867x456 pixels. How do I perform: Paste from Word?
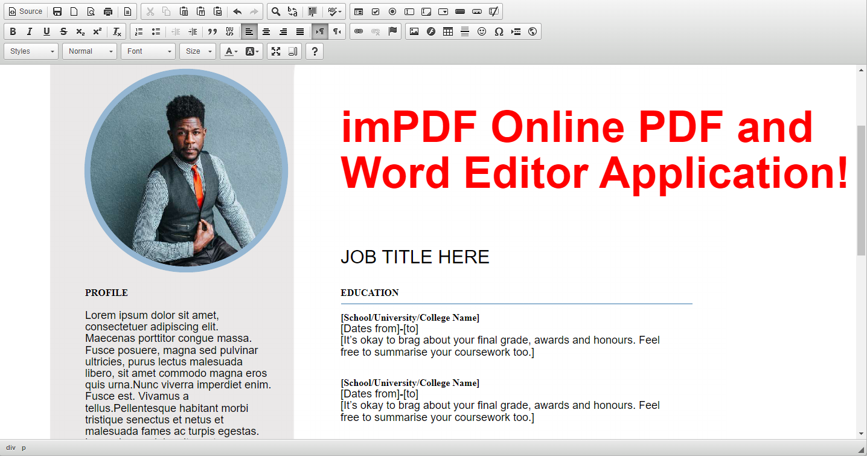point(218,11)
